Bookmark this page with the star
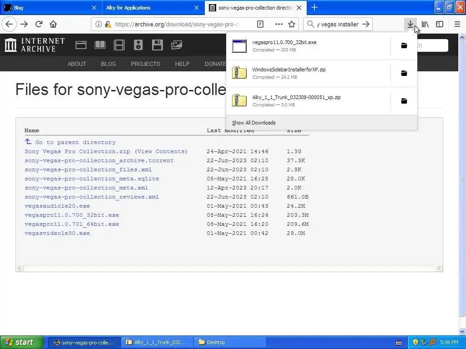Image resolution: width=466 pixels, height=349 pixels. pos(292,25)
